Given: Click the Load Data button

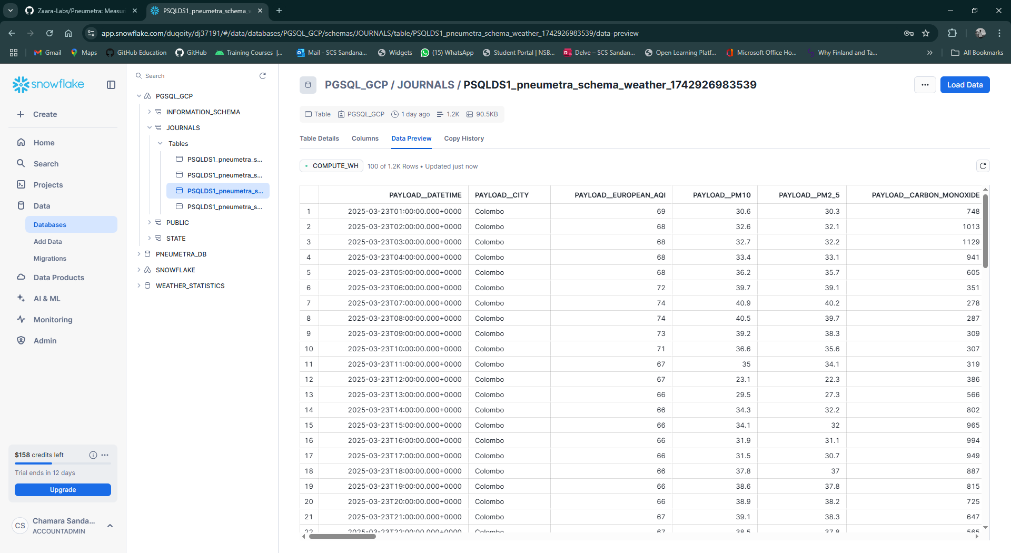Looking at the screenshot, I should [x=965, y=85].
